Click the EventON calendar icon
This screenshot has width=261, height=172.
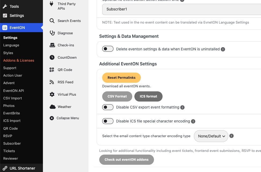(x=5, y=28)
